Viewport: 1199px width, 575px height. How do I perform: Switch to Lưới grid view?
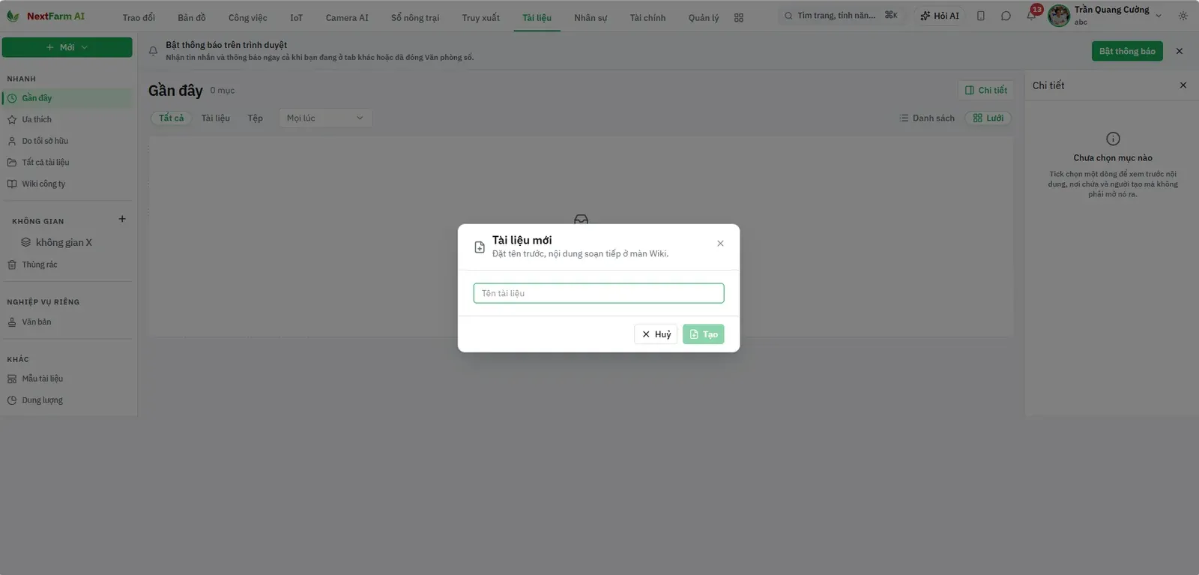point(988,118)
